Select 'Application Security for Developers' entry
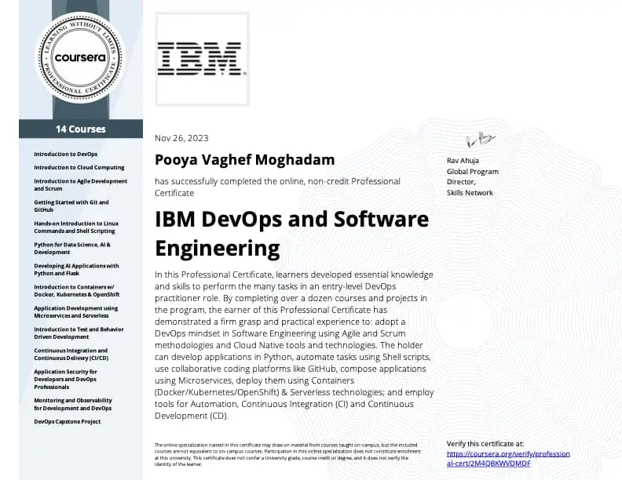 (65, 379)
